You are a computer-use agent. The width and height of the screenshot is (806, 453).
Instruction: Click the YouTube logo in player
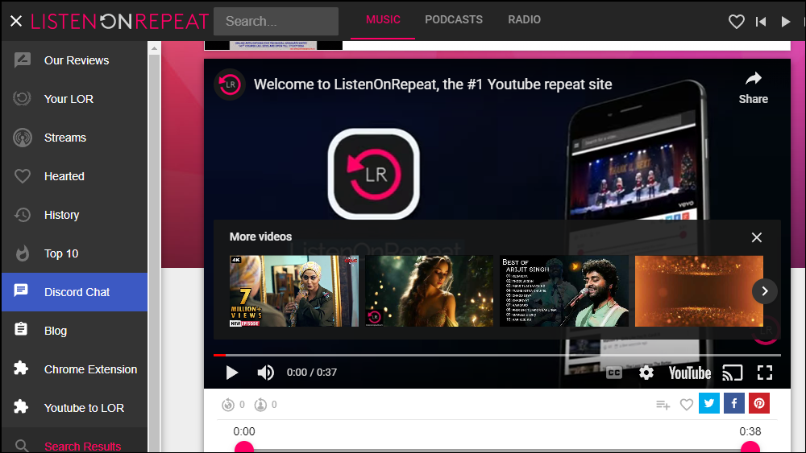coord(690,373)
